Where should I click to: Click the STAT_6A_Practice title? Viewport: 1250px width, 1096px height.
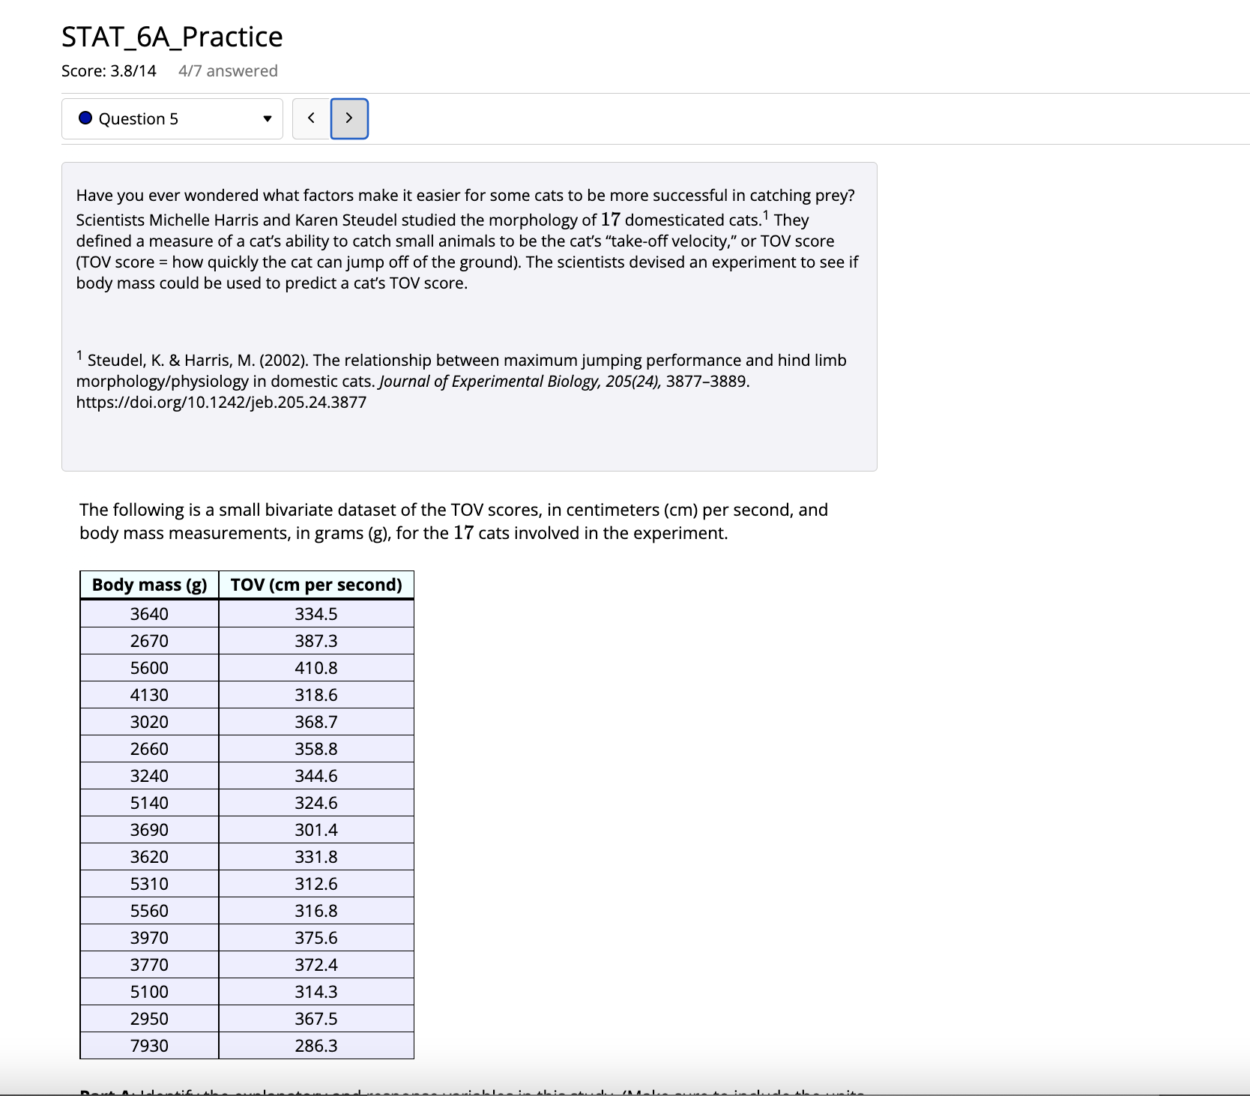click(171, 36)
